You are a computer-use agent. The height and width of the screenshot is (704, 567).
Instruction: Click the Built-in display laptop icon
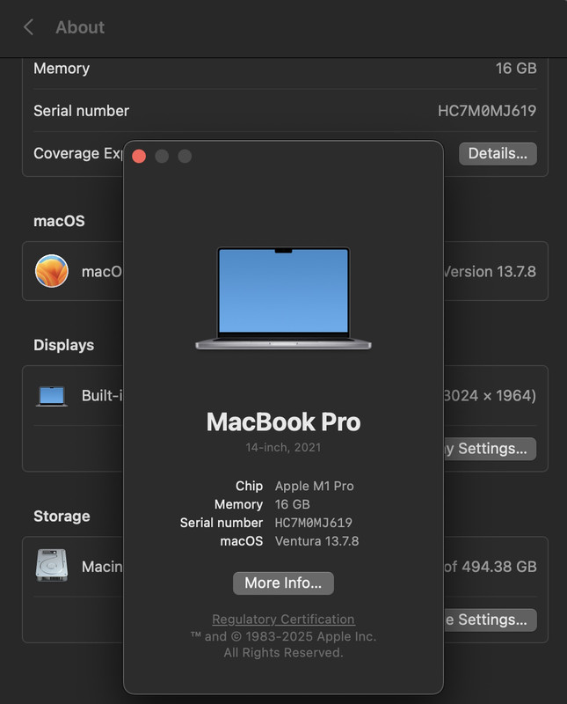tap(52, 396)
